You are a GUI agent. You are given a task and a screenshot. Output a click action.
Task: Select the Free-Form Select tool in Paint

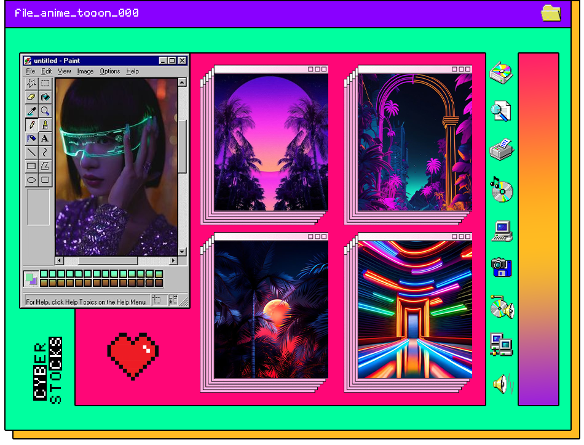pyautogui.click(x=31, y=83)
